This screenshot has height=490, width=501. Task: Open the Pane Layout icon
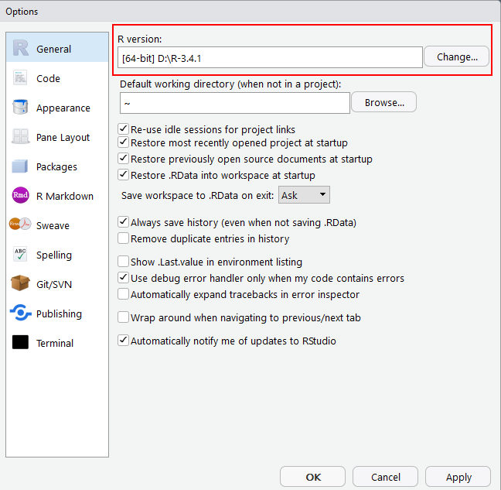(20, 137)
